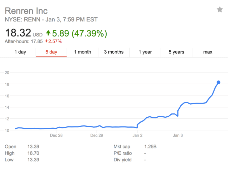Open the max time range tab
This screenshot has height=169, width=228.
click(x=208, y=52)
